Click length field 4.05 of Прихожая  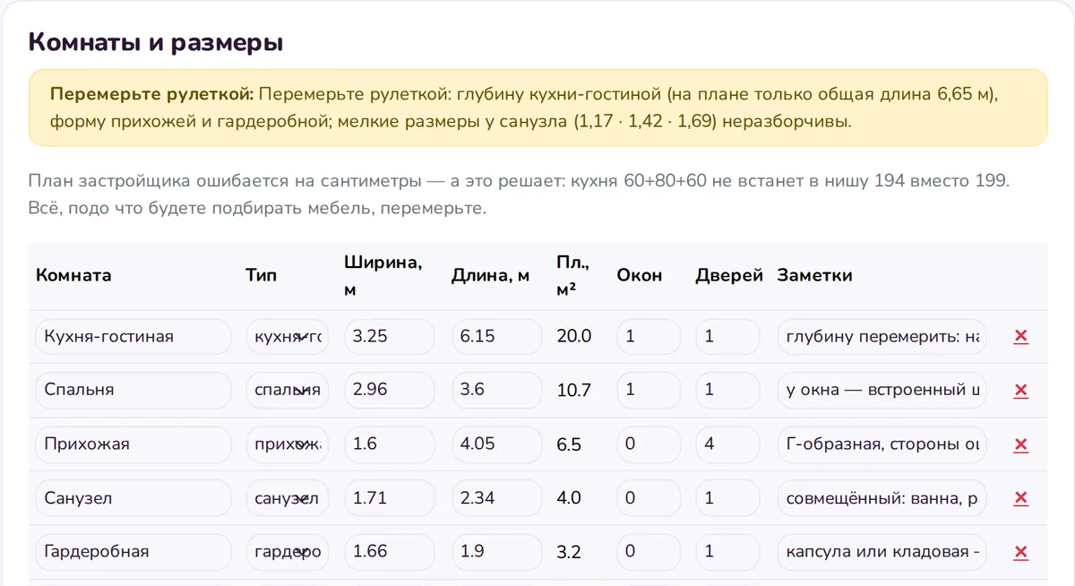pos(497,444)
